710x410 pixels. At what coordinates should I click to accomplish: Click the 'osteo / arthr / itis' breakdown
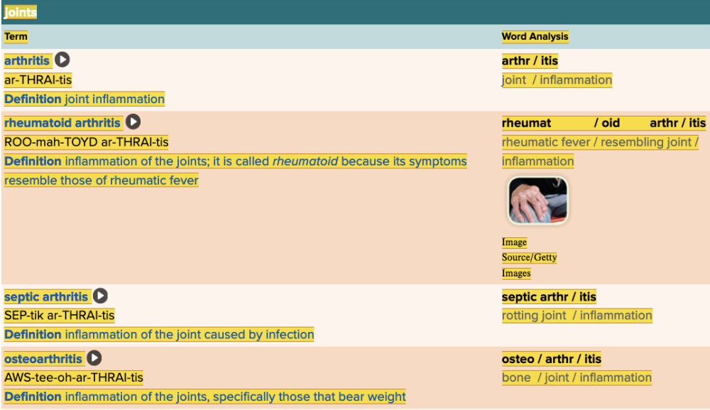(551, 359)
